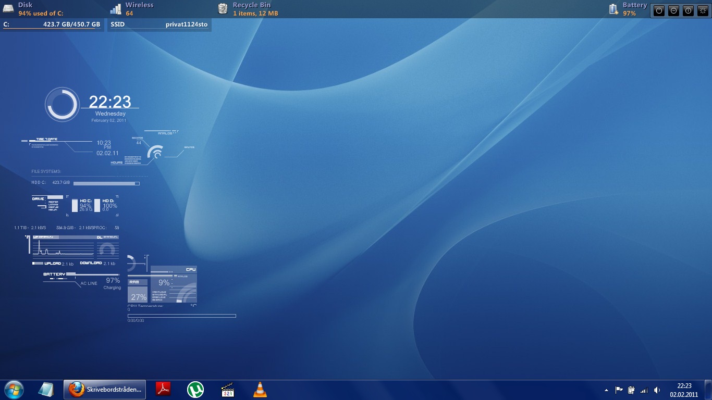Image resolution: width=712 pixels, height=400 pixels.
Task: Show hidden system tray icons
Action: point(606,390)
